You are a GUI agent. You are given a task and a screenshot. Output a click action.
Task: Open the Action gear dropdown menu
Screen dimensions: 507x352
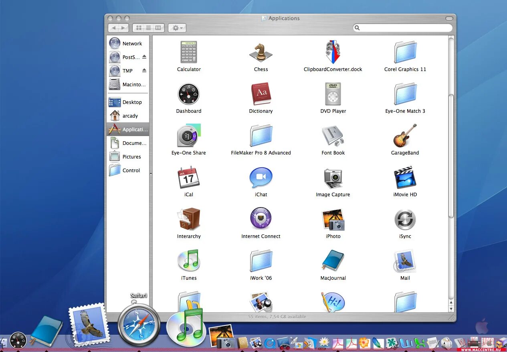(177, 28)
